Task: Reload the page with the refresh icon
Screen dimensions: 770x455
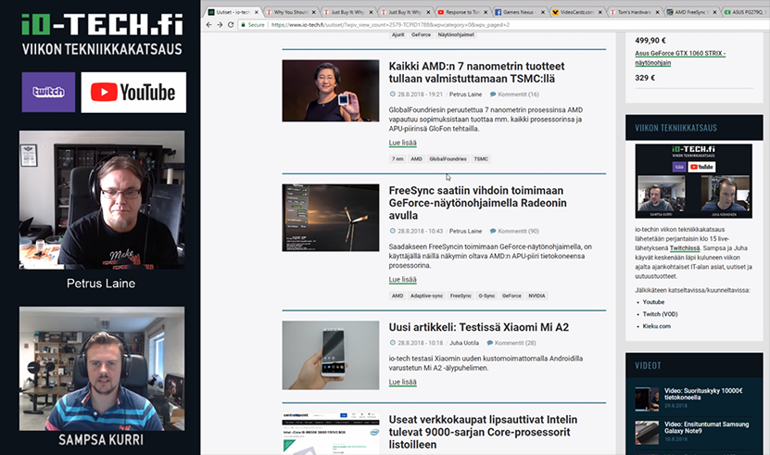Action: point(231,25)
